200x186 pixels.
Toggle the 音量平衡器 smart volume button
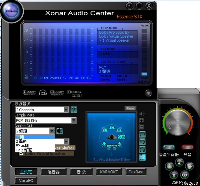coord(169,147)
